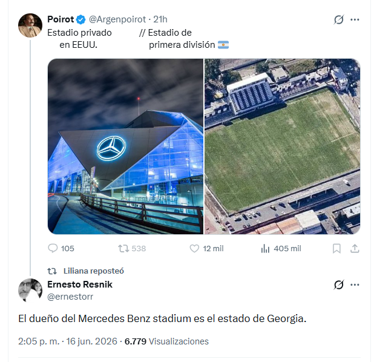Click the 21h timestamp on Poirot's tweet
The height and width of the screenshot is (362, 374).
(x=160, y=19)
